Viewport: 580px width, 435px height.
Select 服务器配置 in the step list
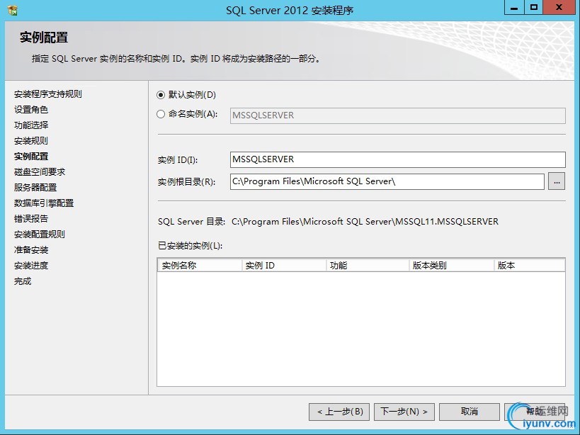35,187
